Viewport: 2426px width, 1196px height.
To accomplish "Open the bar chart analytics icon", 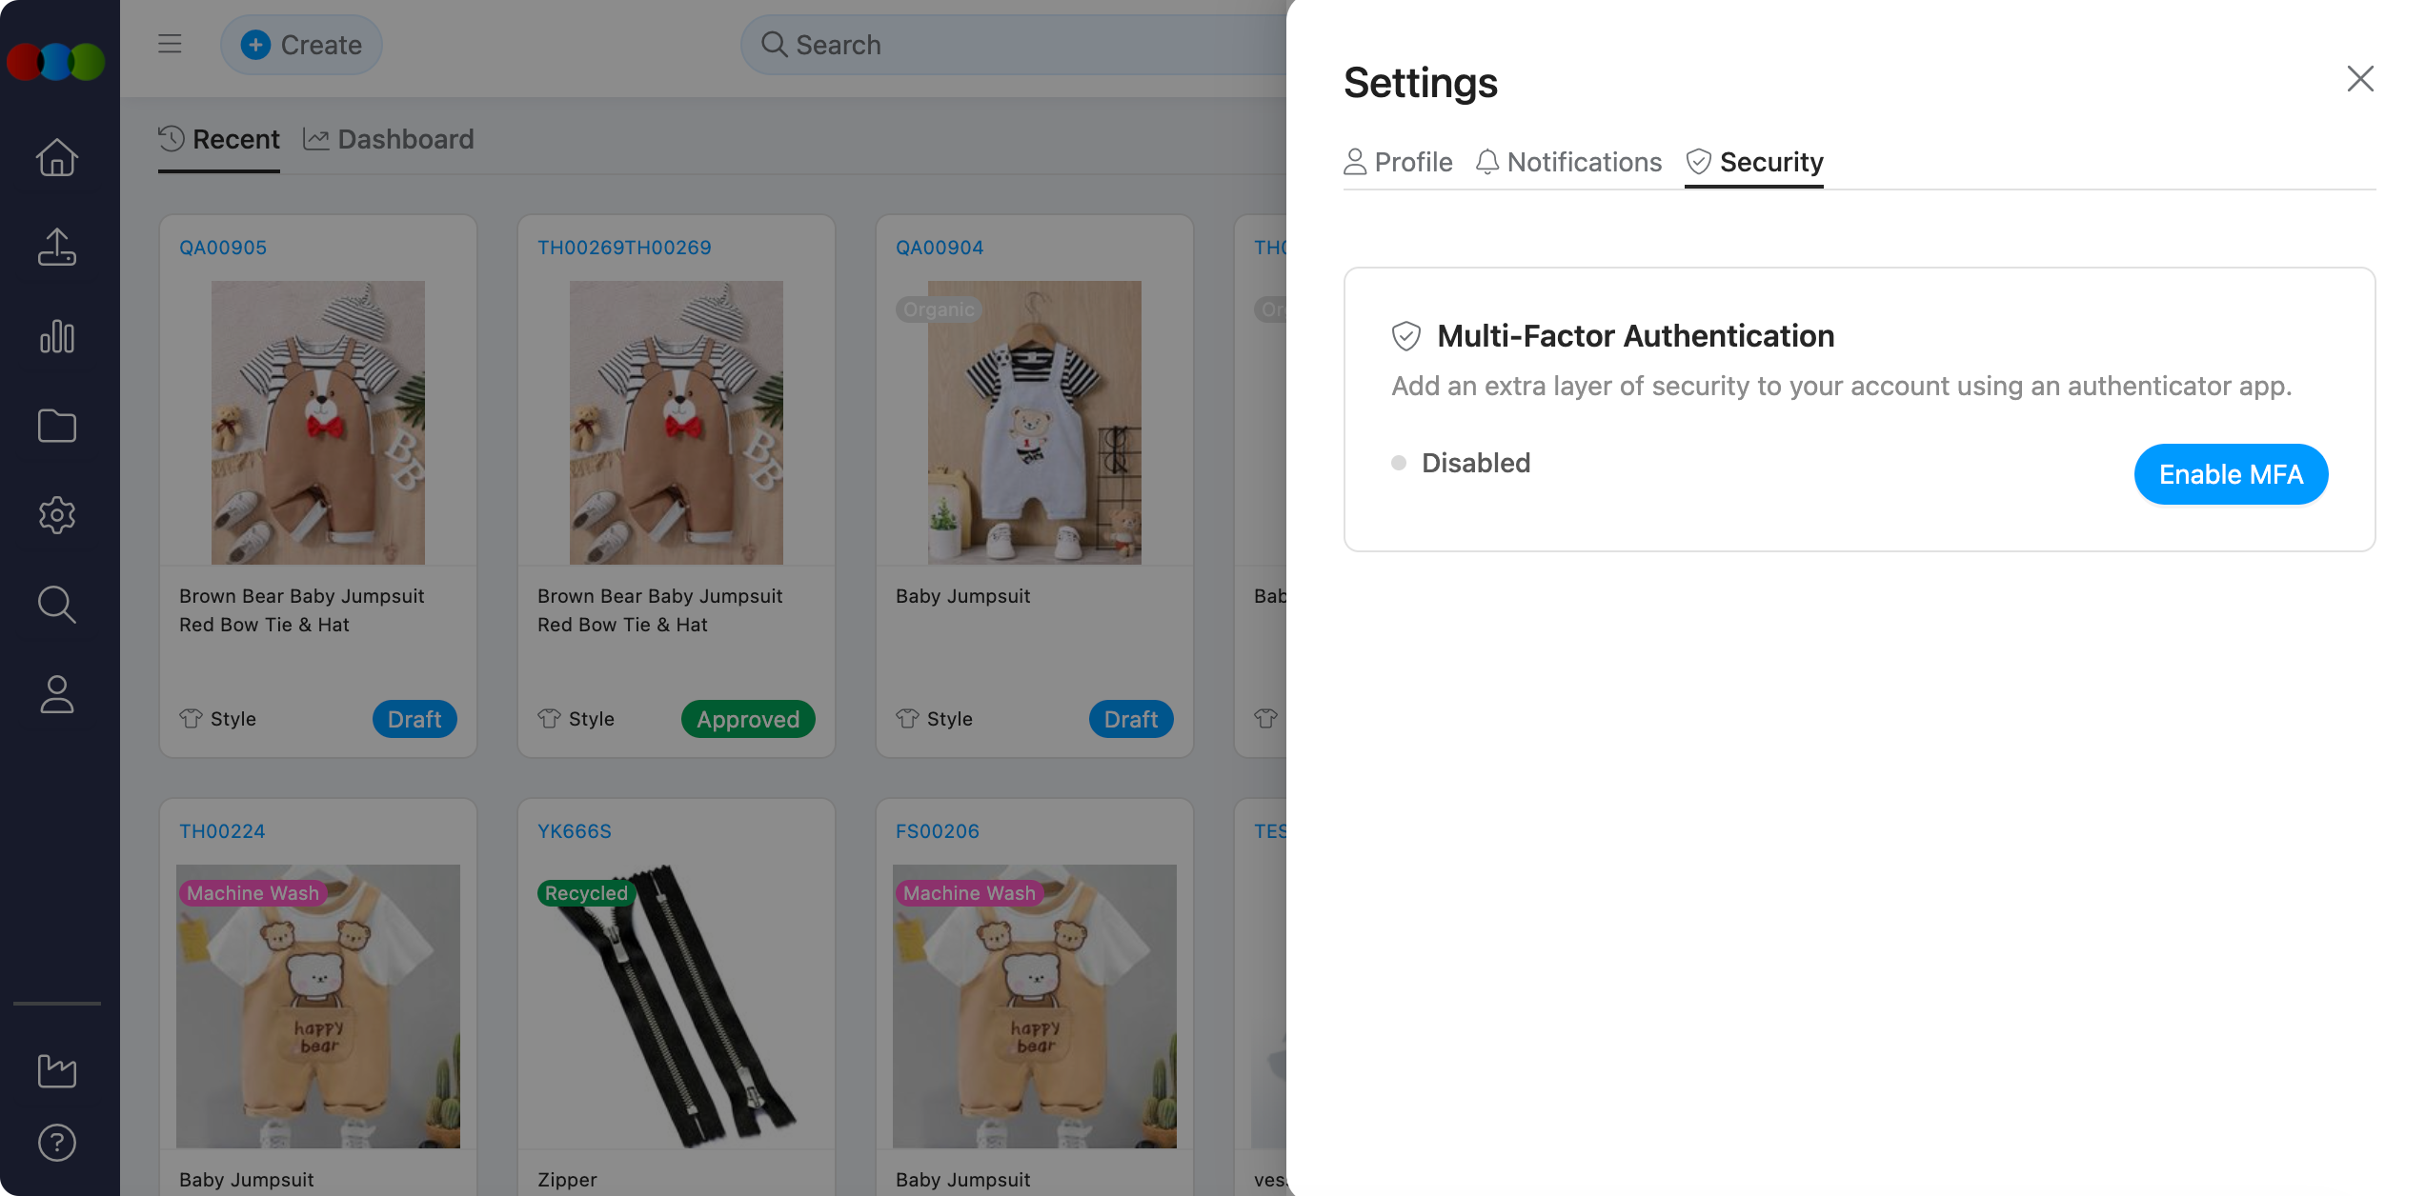I will pos(57,337).
